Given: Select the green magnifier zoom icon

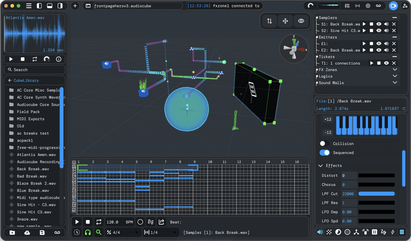Looking at the screenshot, I should coord(99,232).
